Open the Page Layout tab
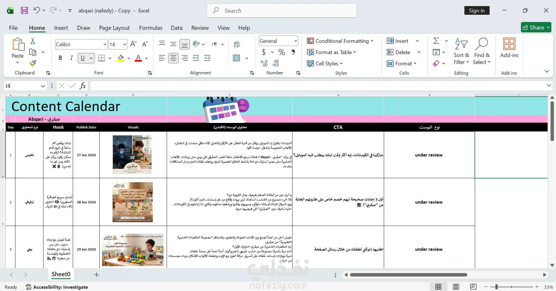 (114, 28)
